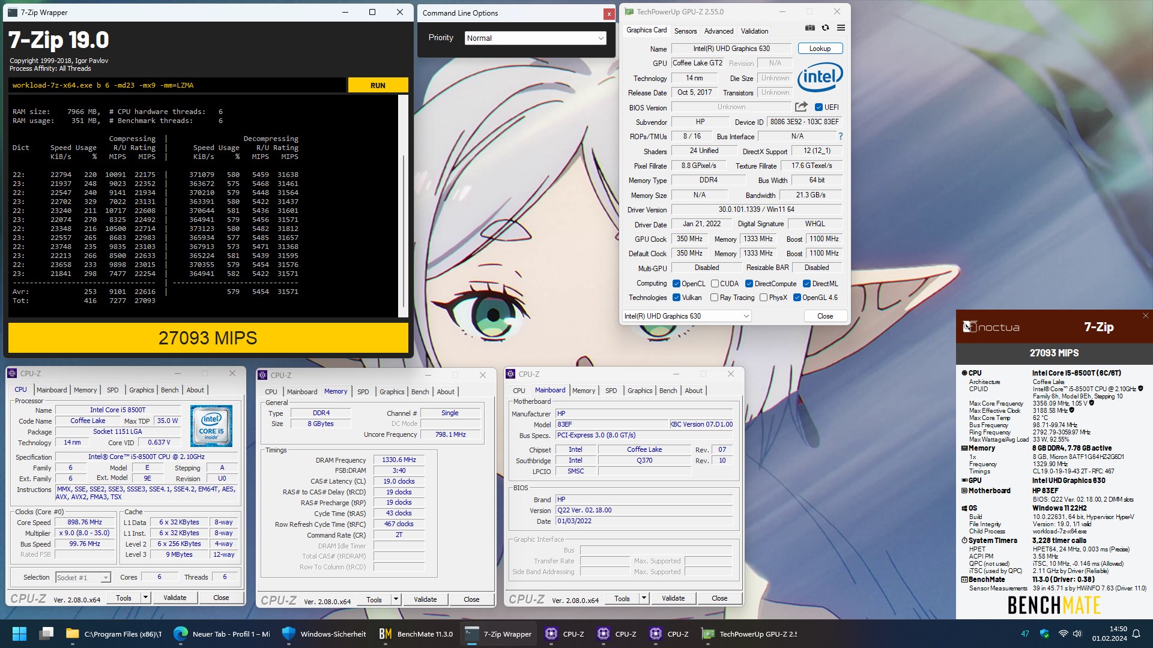Screen dimensions: 1153x648
Task: Click Validate in CPU-Z CPU window
Action: coord(175,598)
